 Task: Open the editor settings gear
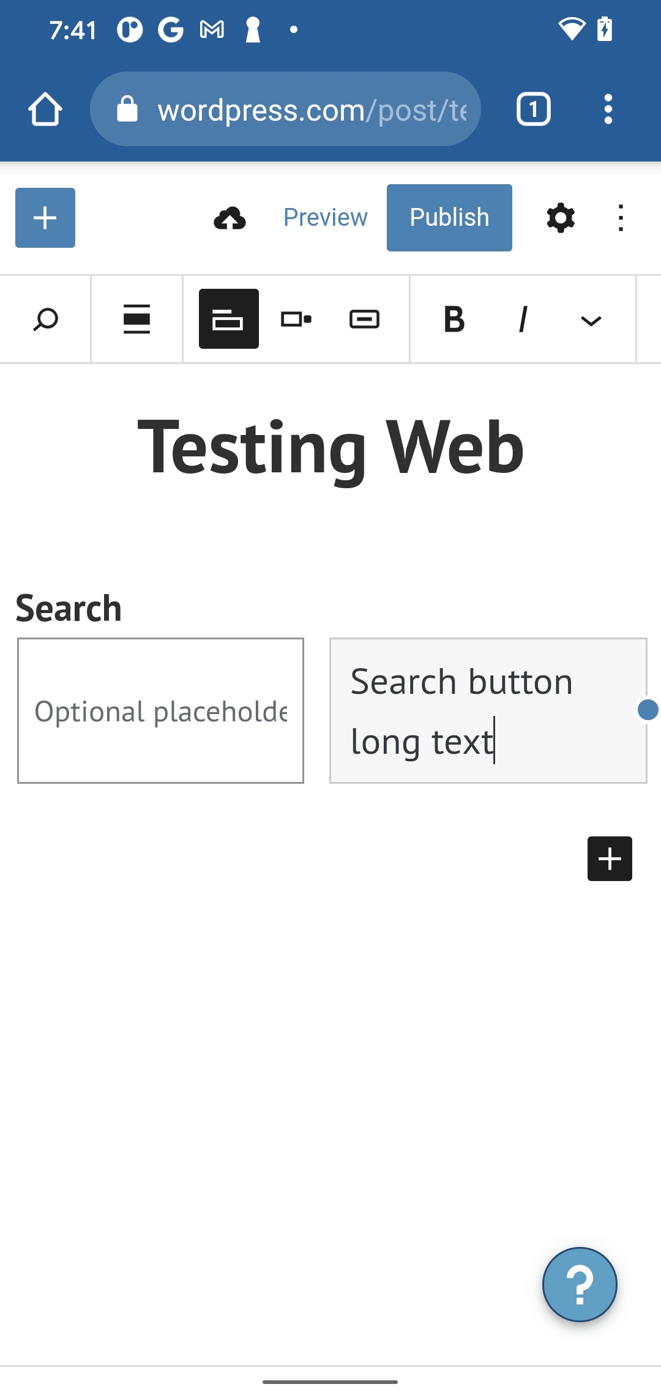tap(560, 217)
